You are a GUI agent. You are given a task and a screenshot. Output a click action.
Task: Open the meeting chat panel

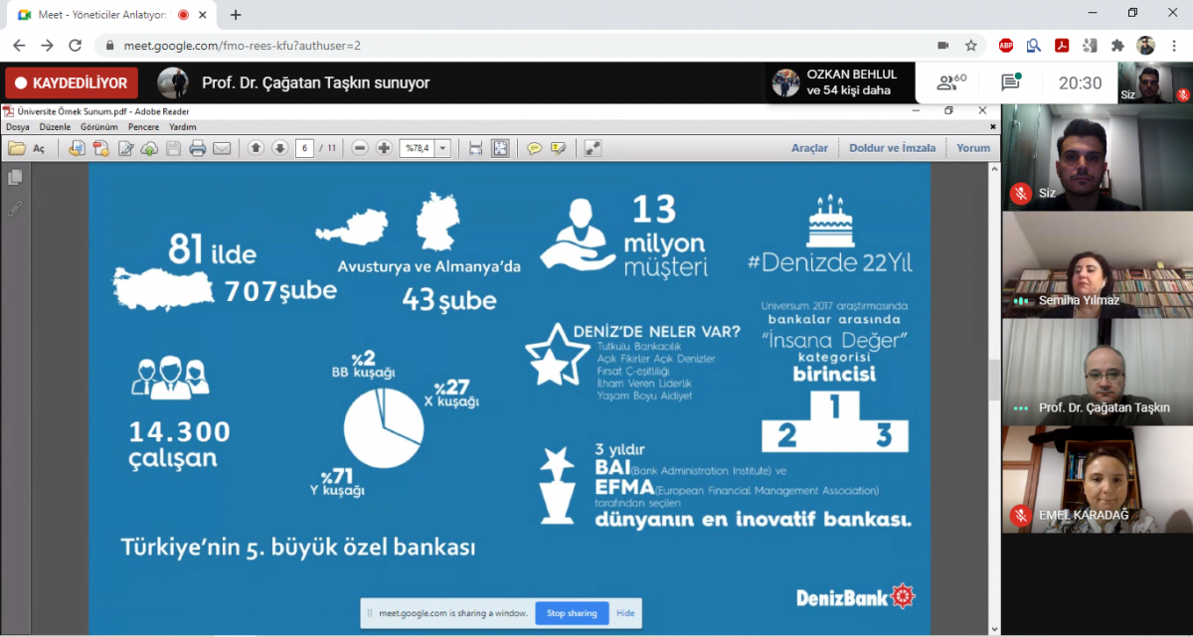pyautogui.click(x=1010, y=82)
